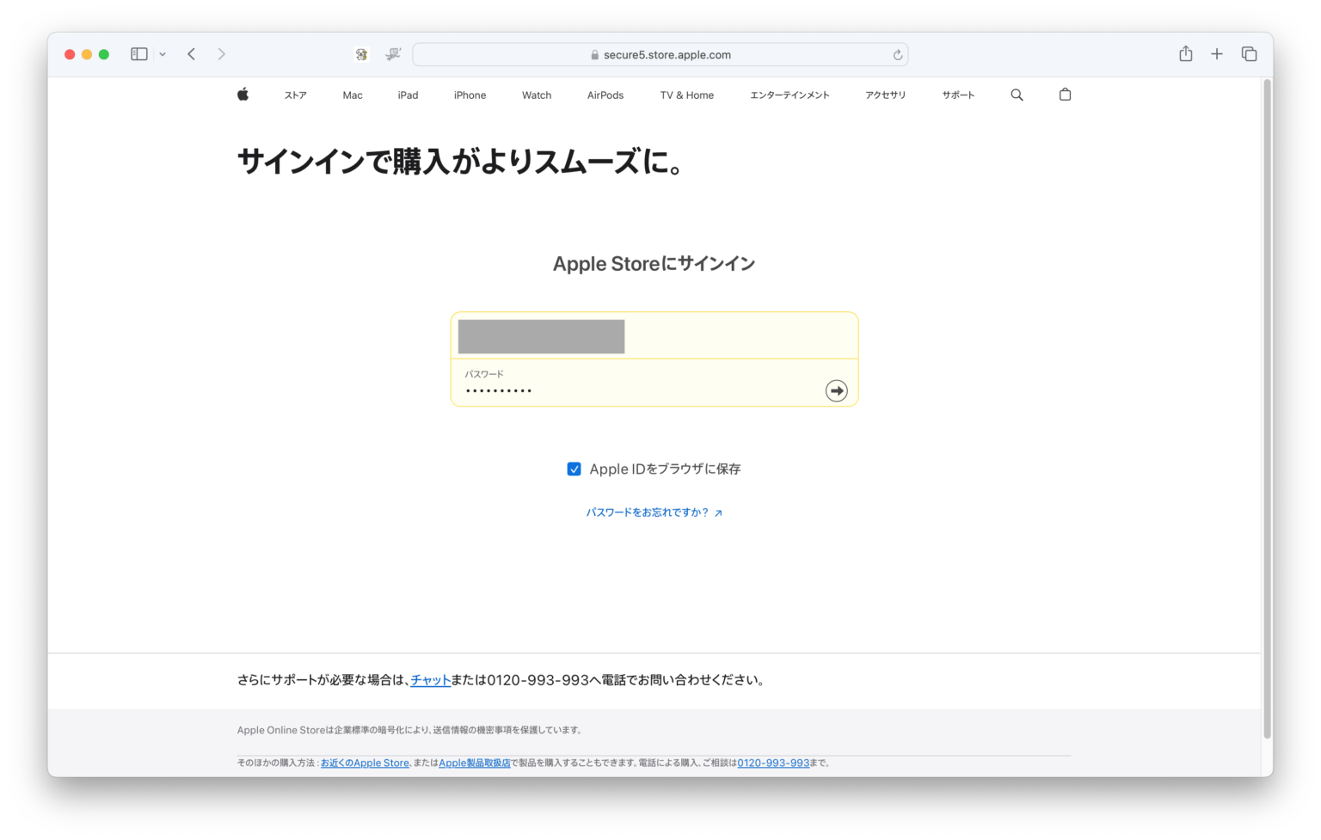Viewport: 1321px width, 840px height.
Task: Show tab overview with the tabs icon
Action: pos(1249,53)
